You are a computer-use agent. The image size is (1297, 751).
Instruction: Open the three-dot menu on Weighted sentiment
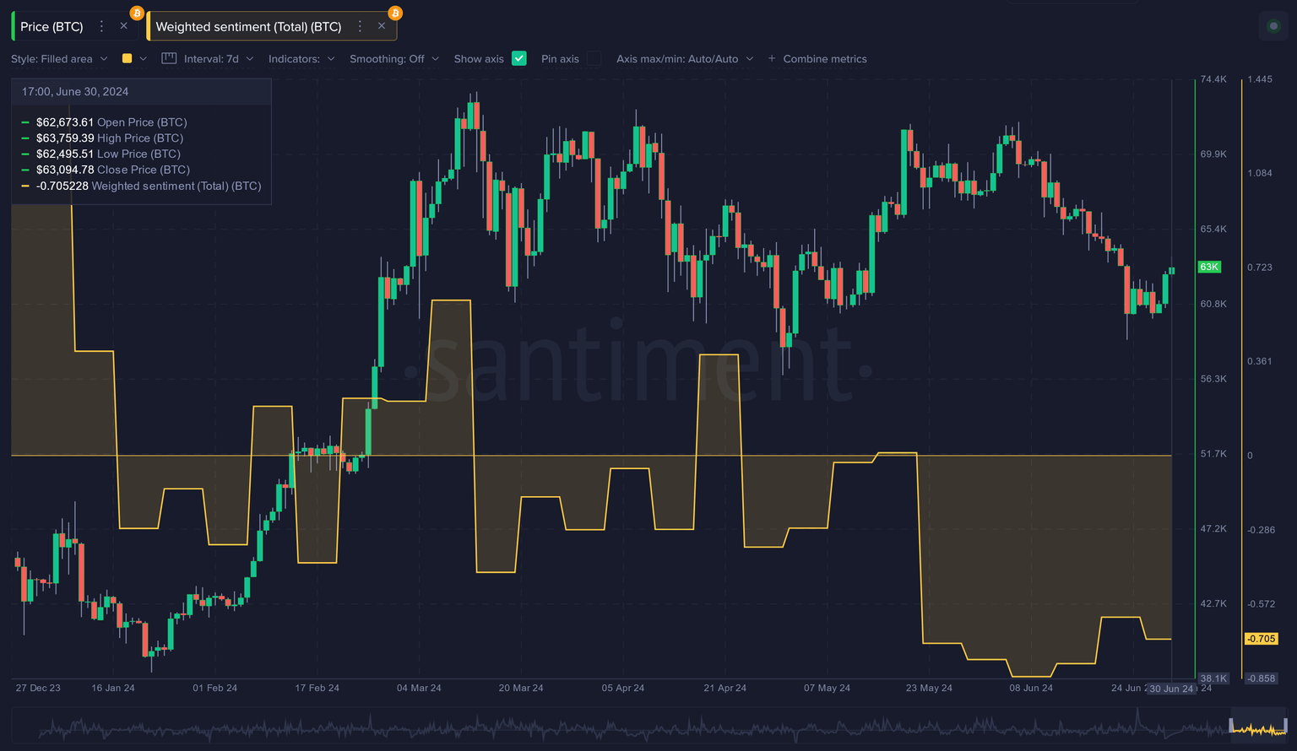pos(360,26)
